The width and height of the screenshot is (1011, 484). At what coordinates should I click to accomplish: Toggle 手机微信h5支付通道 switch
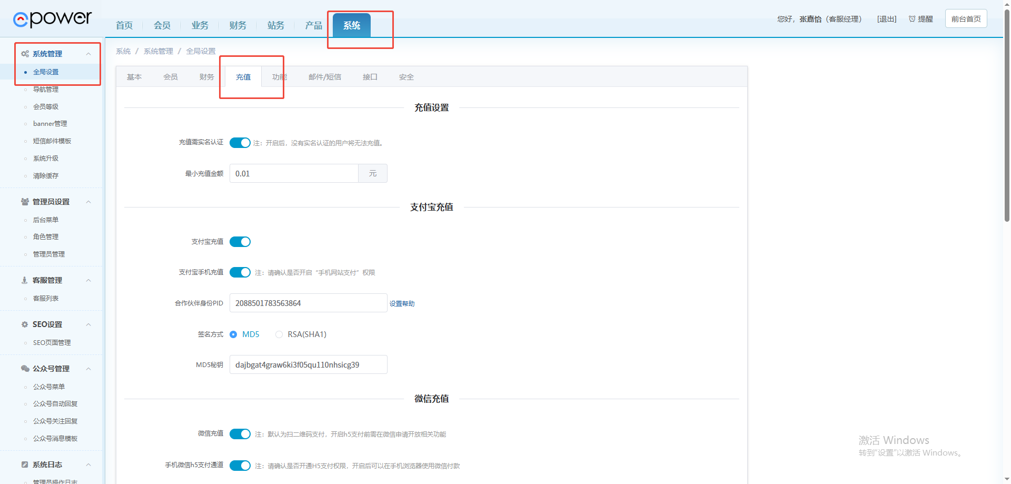tap(240, 466)
